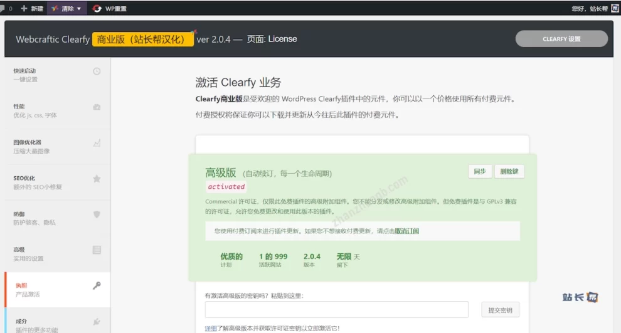
Task: Click the clock icon beside 快速启动
Action: click(x=97, y=71)
